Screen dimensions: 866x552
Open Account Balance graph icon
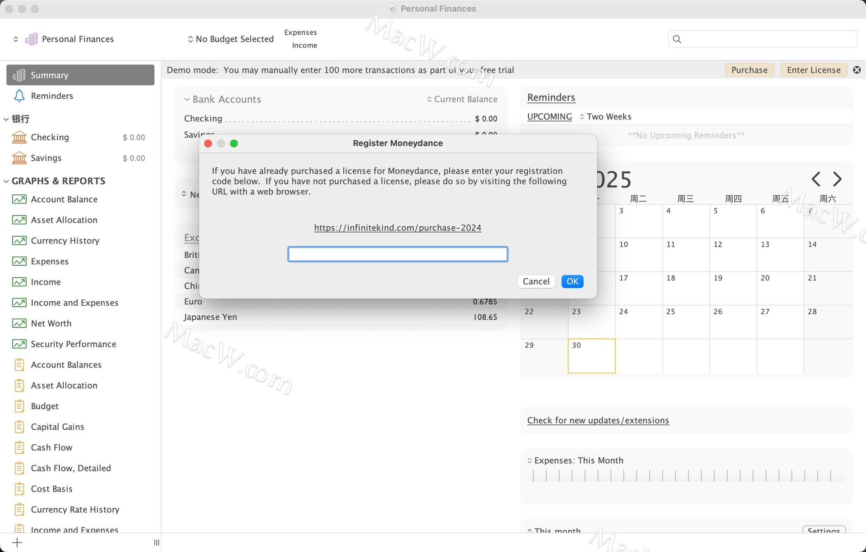pyautogui.click(x=19, y=199)
